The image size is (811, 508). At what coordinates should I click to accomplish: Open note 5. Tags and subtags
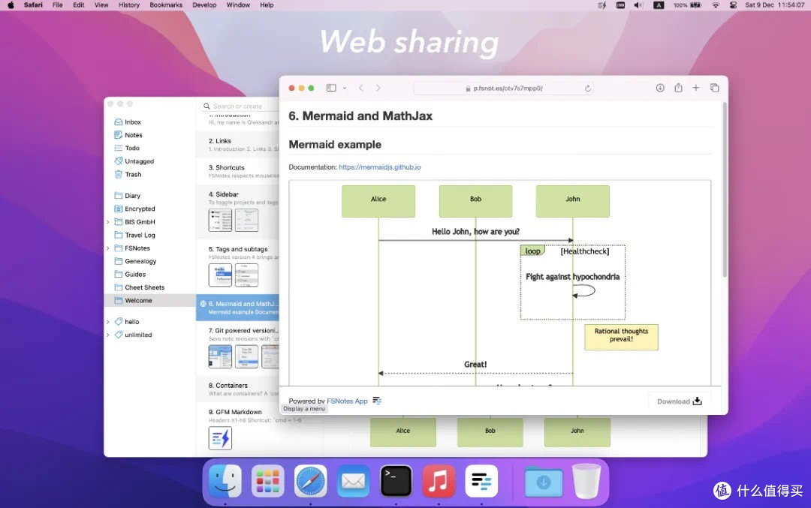238,267
